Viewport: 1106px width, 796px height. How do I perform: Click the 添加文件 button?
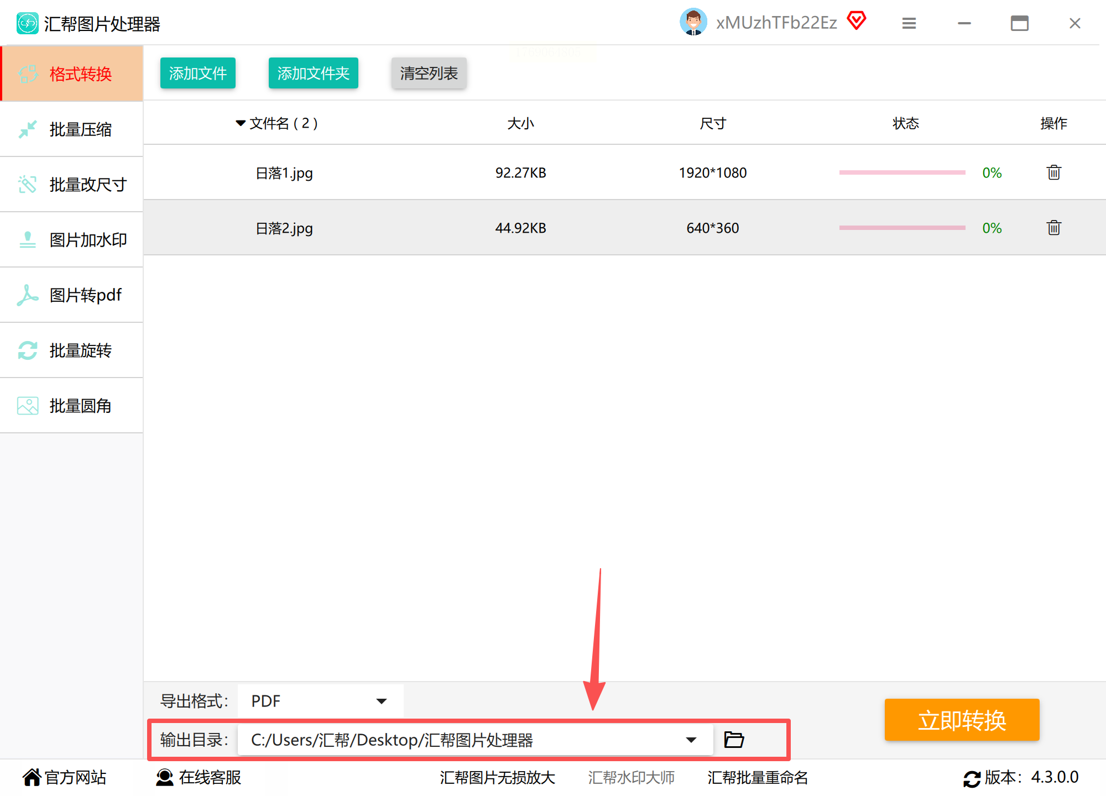tap(198, 73)
